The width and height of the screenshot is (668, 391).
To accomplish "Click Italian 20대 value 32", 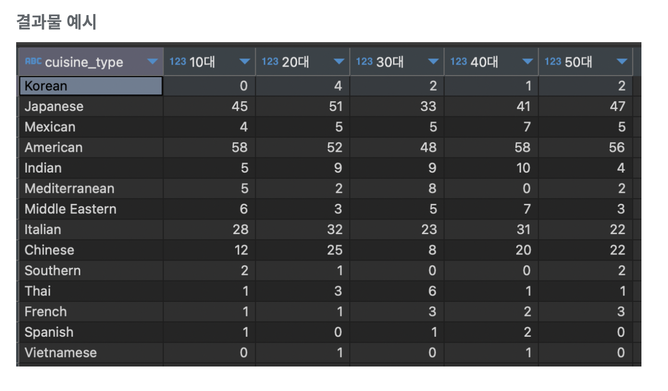I will [x=335, y=229].
